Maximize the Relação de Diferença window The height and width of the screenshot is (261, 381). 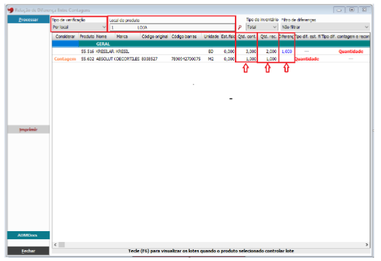352,9
